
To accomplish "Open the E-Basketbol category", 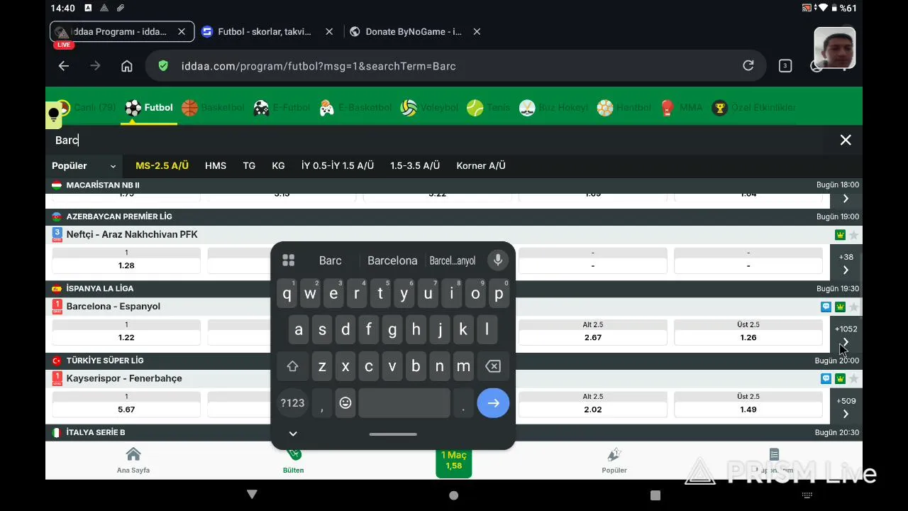I will coord(355,108).
